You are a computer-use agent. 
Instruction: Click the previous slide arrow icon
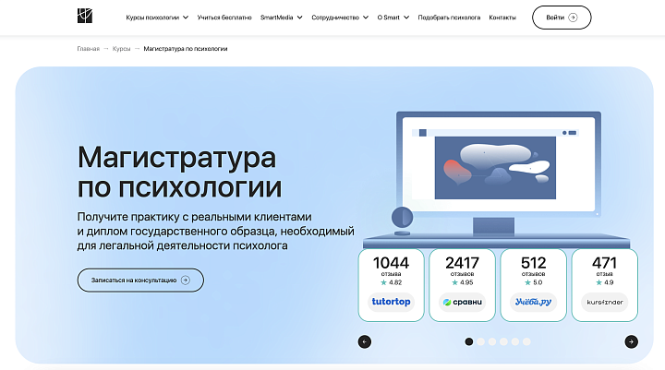point(364,341)
